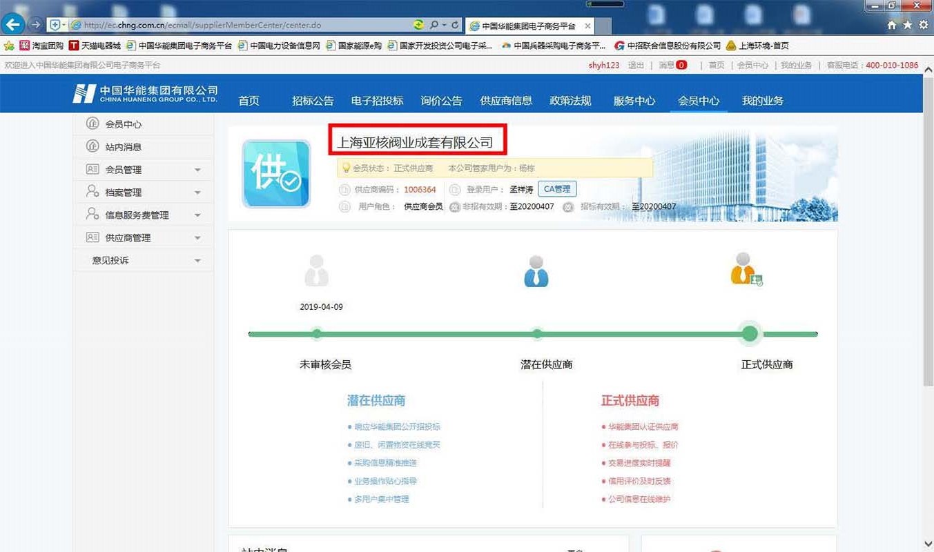
Task: Open the browser Home icon
Action: 892,25
